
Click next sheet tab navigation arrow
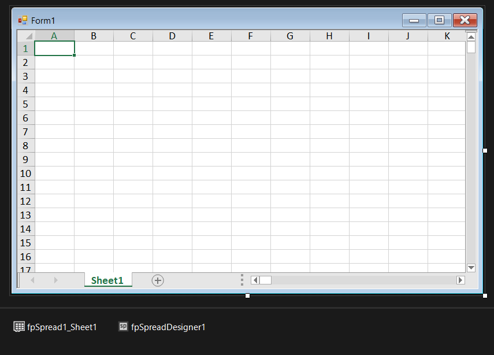[56, 280]
